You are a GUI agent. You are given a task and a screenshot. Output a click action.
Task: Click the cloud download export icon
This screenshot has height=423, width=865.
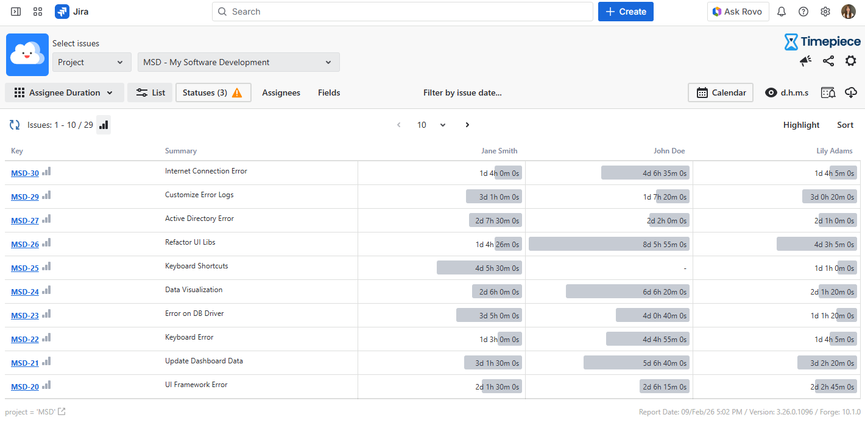pyautogui.click(x=851, y=93)
